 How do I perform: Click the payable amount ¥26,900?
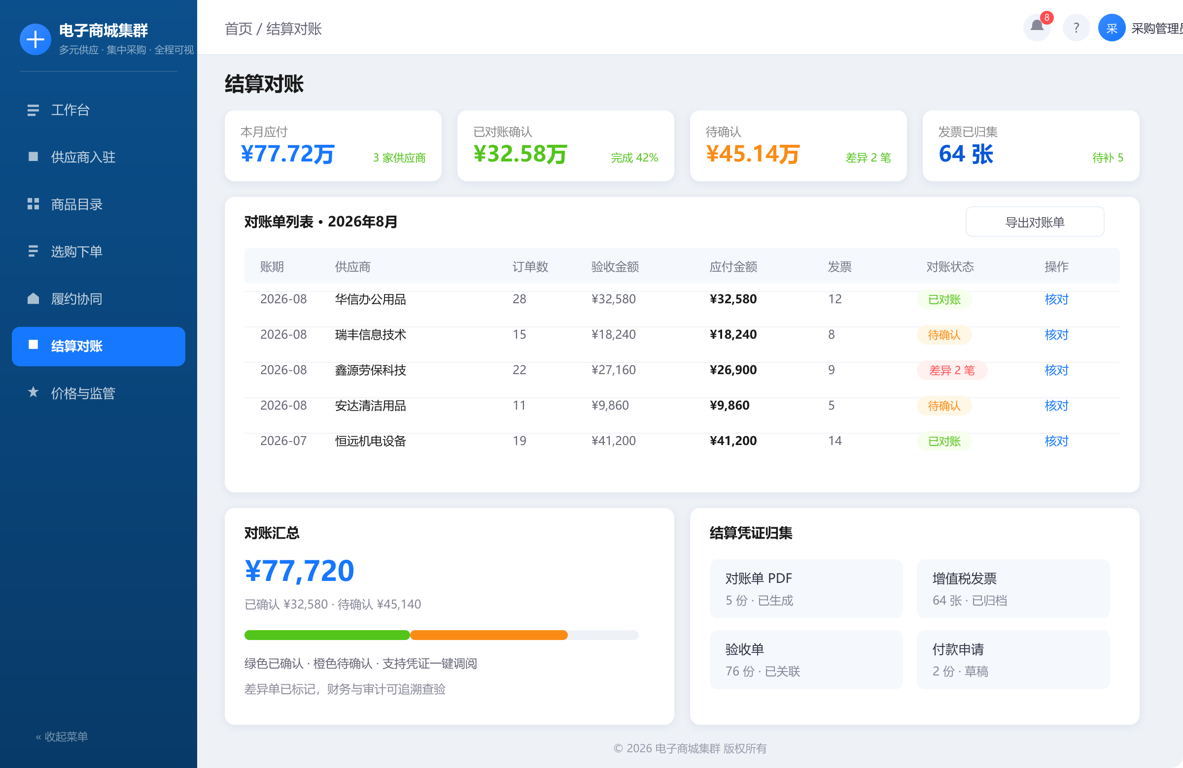click(x=733, y=370)
